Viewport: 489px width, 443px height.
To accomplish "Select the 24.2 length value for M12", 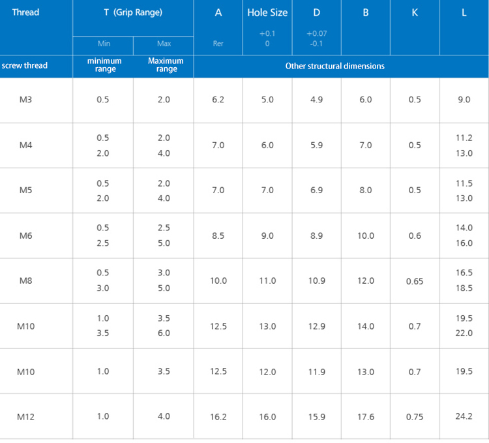I will pos(464,416).
